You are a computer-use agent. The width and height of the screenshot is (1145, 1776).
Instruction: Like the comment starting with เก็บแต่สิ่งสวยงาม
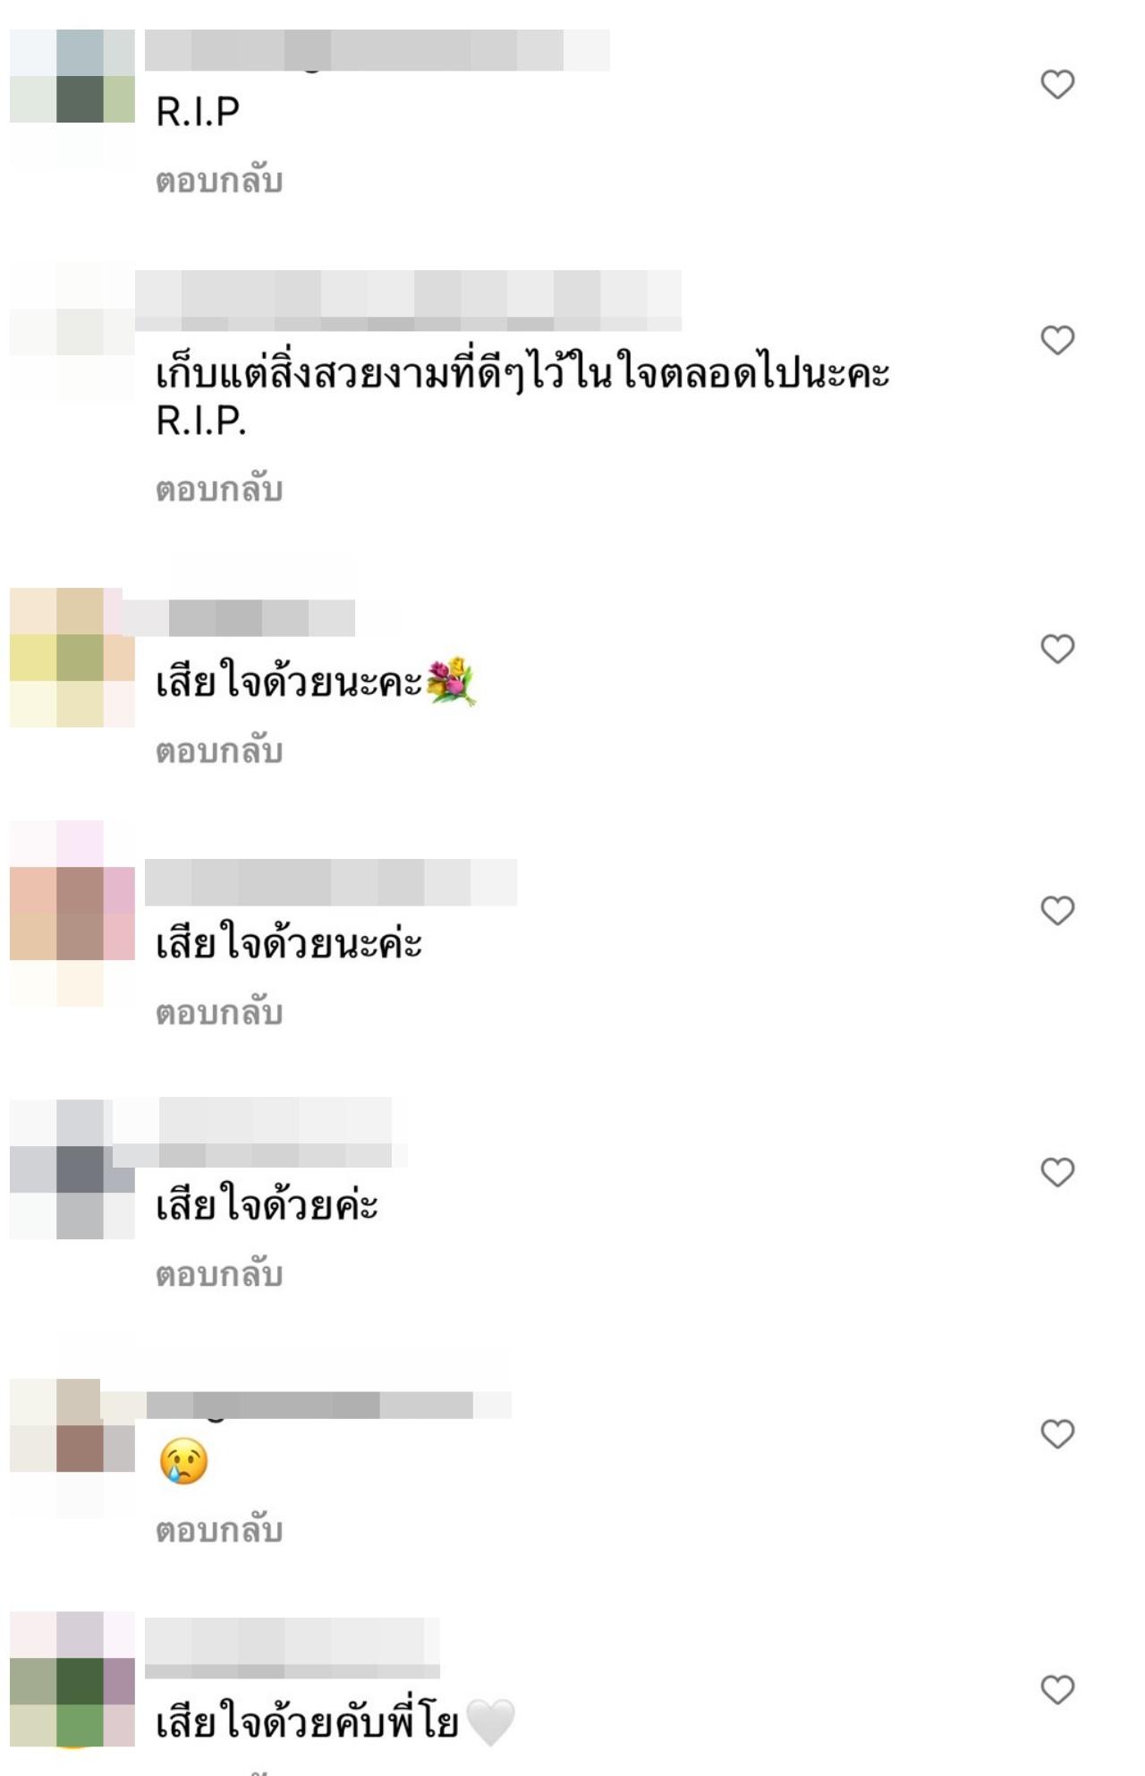[1057, 340]
